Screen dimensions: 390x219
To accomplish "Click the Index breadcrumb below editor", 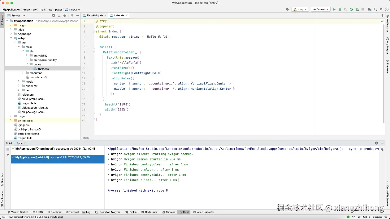I will pyautogui.click(x=86, y=138).
